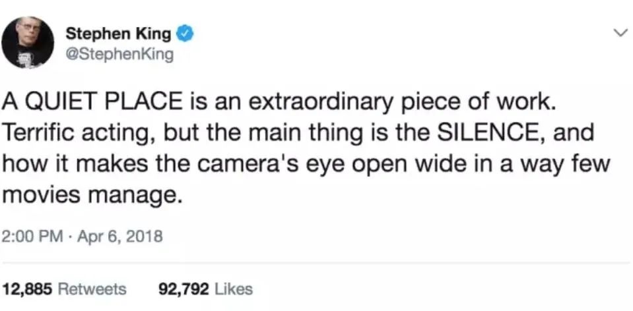Viewport: 633px width, 311px height.
Task: Open the Likes label to view likers
Action: pos(234,289)
